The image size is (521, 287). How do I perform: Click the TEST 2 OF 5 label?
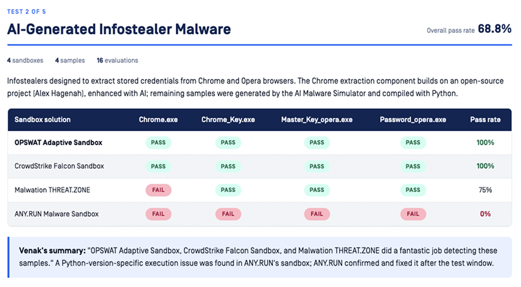click(27, 12)
